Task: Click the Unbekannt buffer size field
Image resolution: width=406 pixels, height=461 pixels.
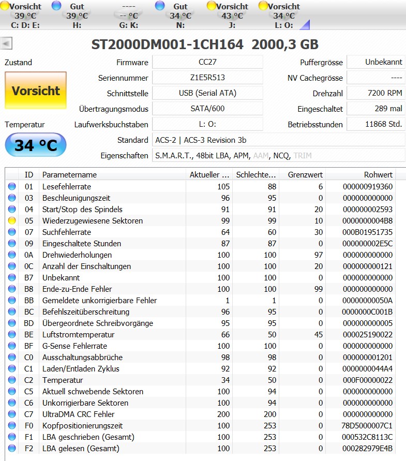Action: (376, 62)
